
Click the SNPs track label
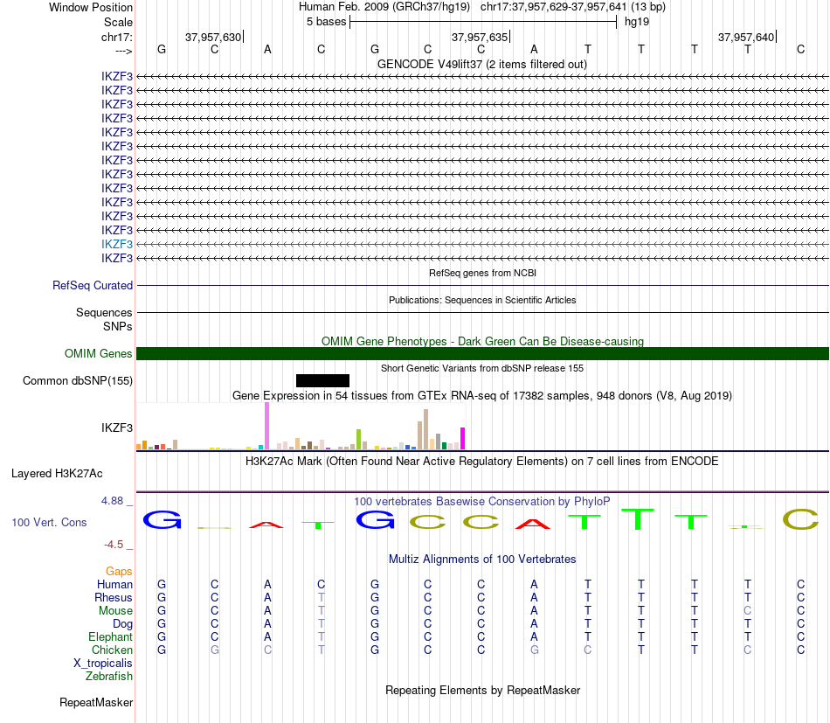pyautogui.click(x=118, y=326)
